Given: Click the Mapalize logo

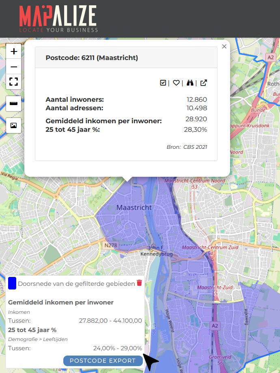Looking at the screenshot, I should point(58,19).
